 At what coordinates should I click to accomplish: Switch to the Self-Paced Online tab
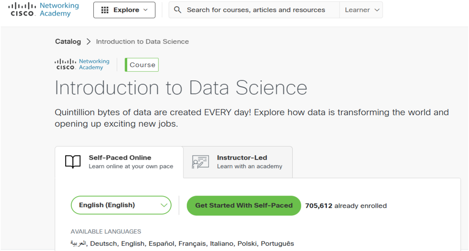click(119, 162)
